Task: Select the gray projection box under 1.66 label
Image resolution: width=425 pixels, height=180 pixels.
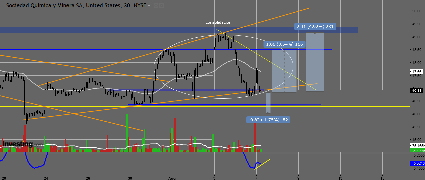Action: click(284, 71)
